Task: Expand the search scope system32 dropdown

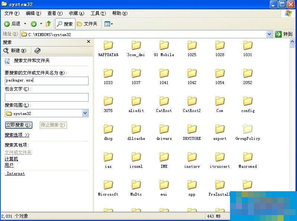Action: pyautogui.click(x=85, y=113)
